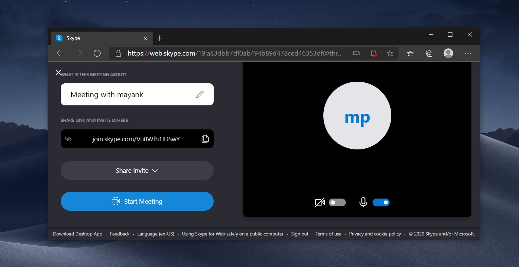This screenshot has height=267, width=519.
Task: Open the Collections icon in toolbar
Action: 429,53
